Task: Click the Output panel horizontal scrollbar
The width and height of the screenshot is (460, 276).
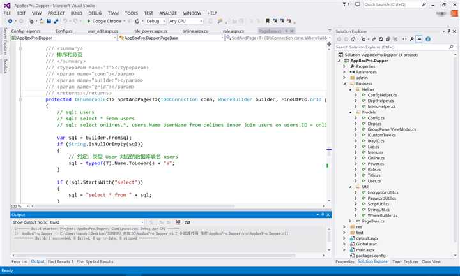Action: pos(155,255)
